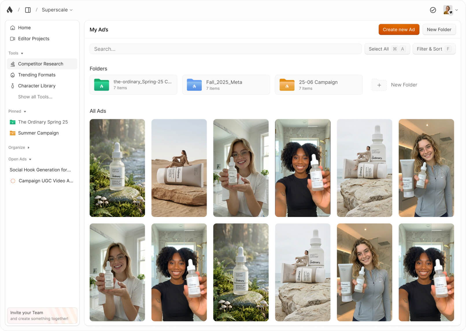Click the loading spinner icon by Campaign UGC
The height and width of the screenshot is (331, 466).
pyautogui.click(x=13, y=181)
